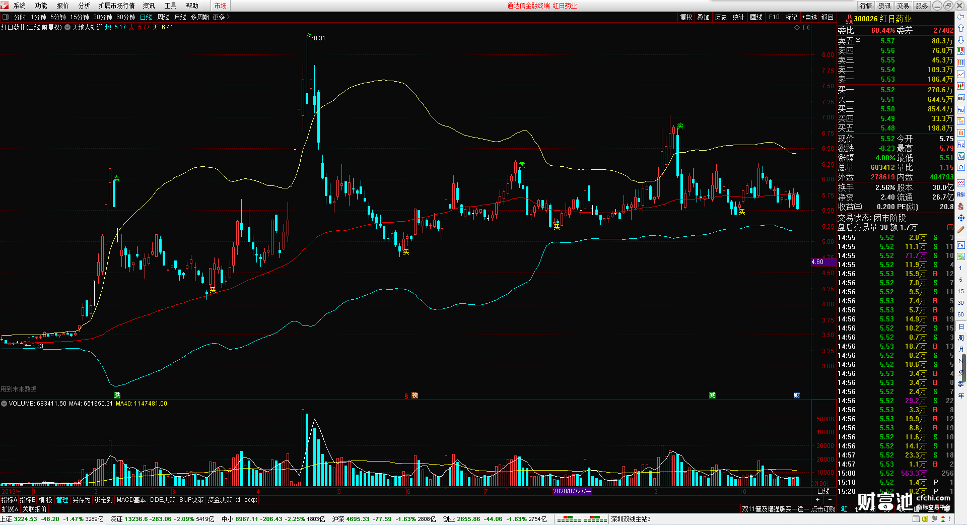Click the F10 company info sidebar icon
This screenshot has width=967, height=525.
pos(960,110)
